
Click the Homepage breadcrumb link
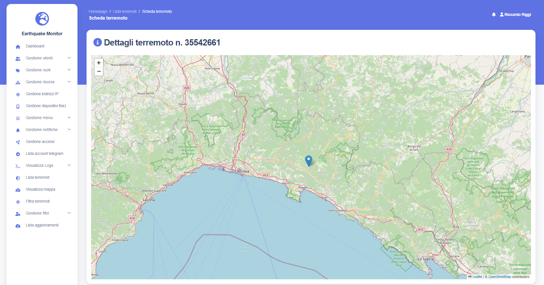98,11
